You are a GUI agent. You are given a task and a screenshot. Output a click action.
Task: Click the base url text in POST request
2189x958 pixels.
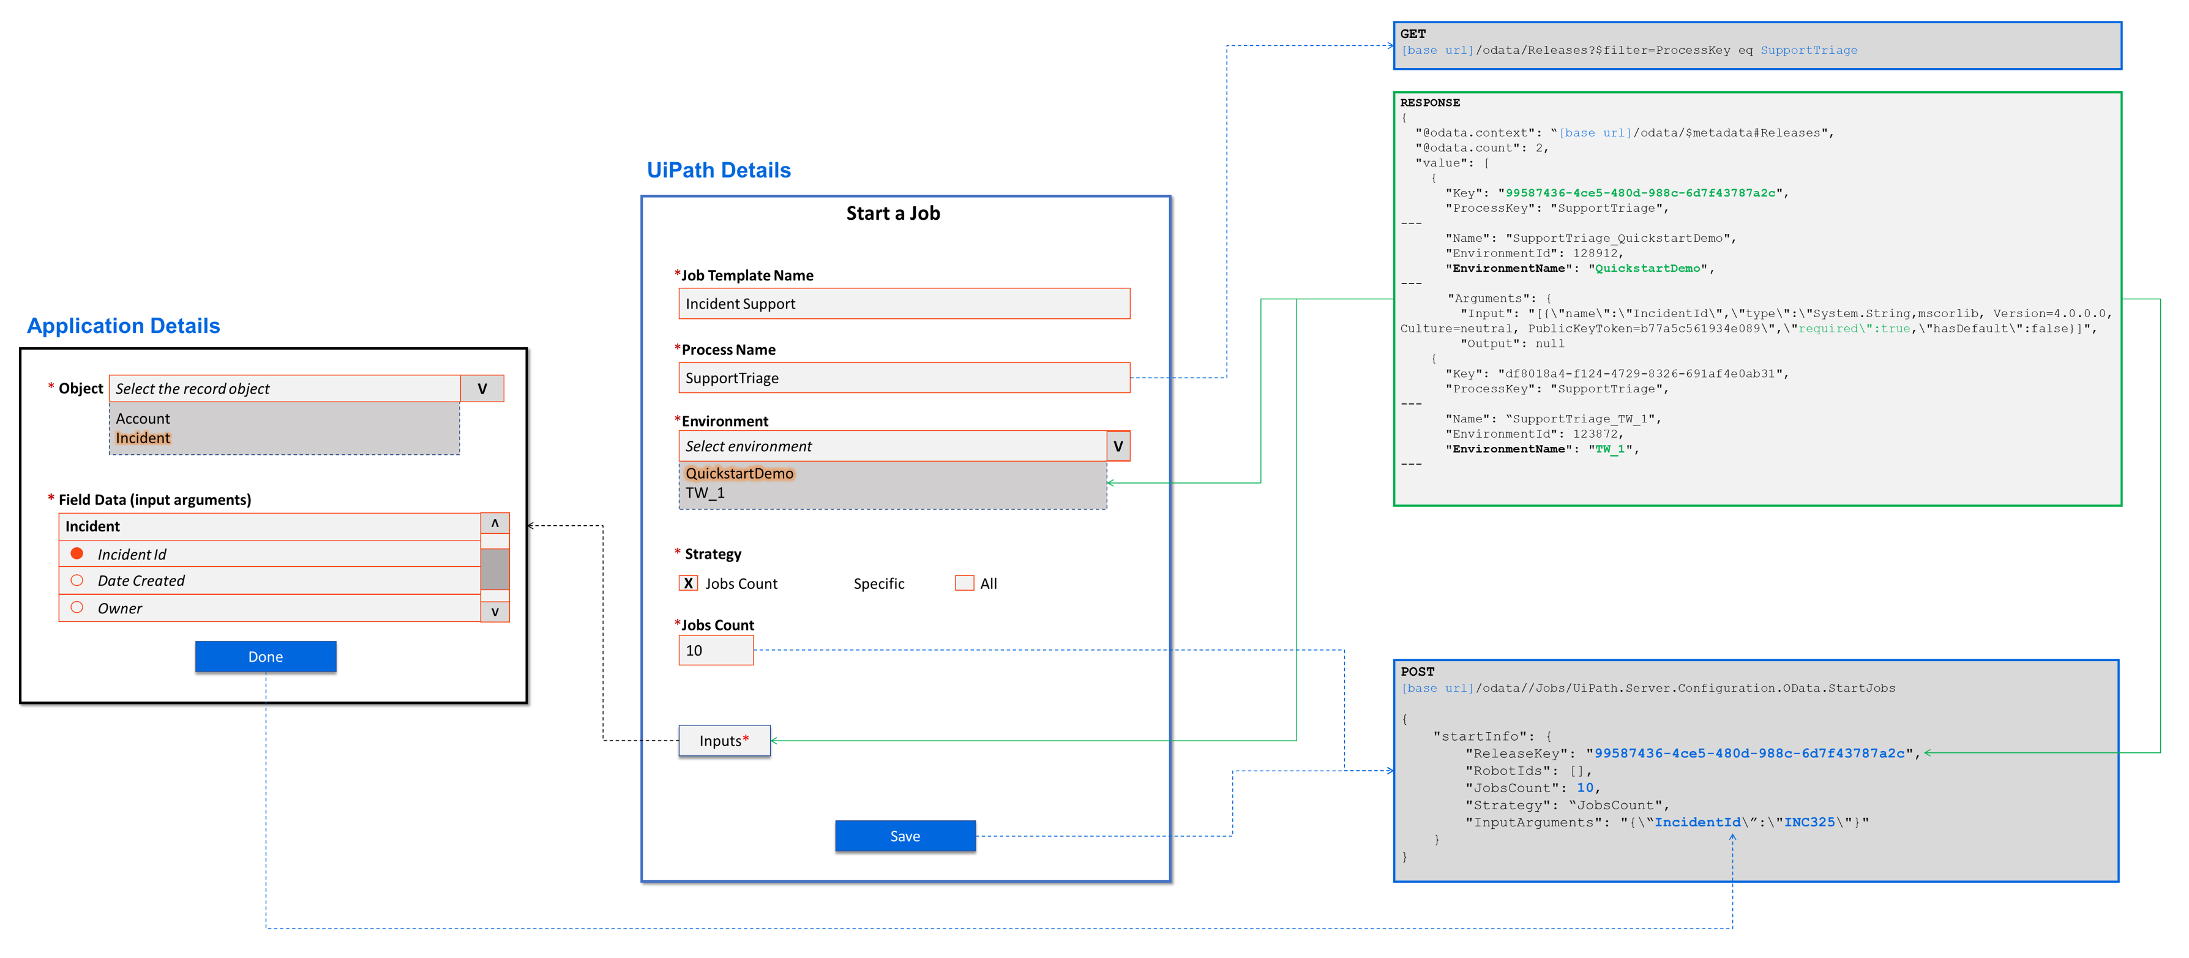pos(1438,689)
